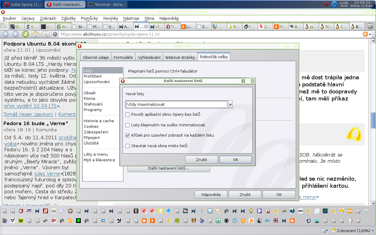The height and width of the screenshot is (235, 376).
Task: Select Cookies in the settings list
Action: (x=91, y=126)
